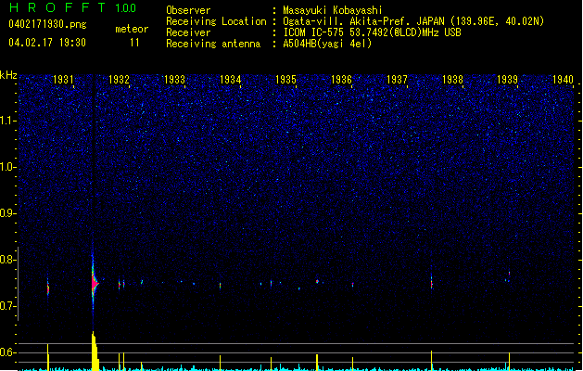Click the 1.0 kHz frequency label
Viewport: 583px width, 371px height.
tap(7, 167)
